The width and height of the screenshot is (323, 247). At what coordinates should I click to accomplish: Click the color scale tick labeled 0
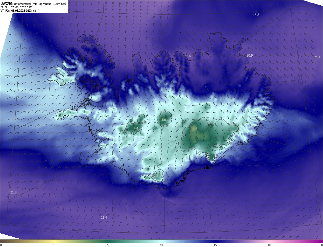[x=1, y=245]
